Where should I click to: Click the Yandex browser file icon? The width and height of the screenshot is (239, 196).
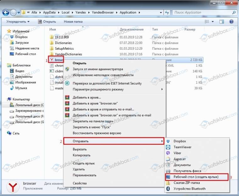(x=52, y=60)
